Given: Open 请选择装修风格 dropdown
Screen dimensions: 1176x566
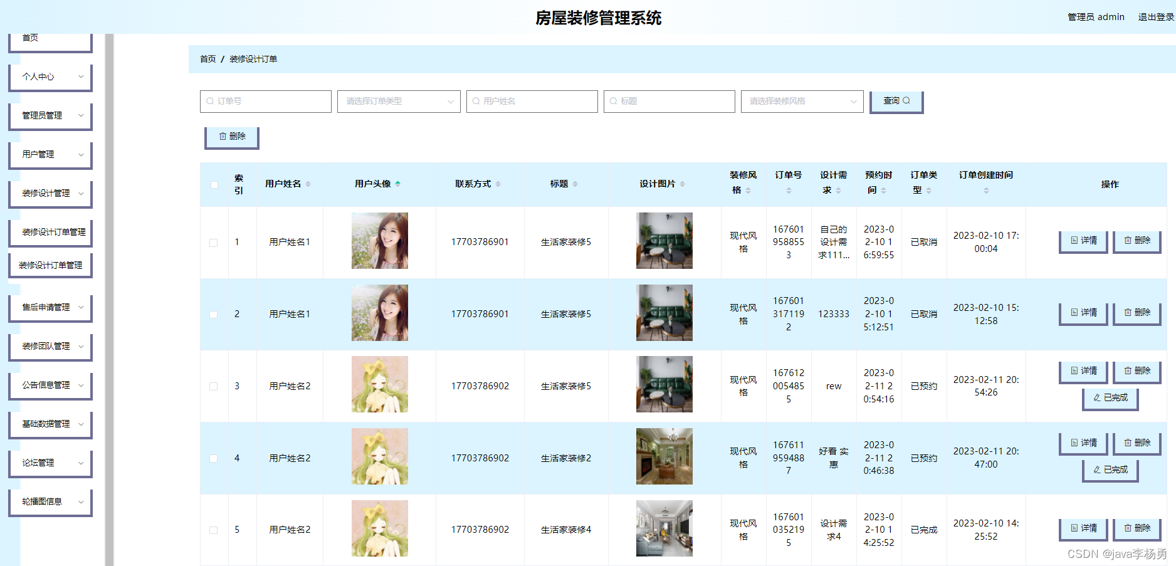Looking at the screenshot, I should 802,102.
